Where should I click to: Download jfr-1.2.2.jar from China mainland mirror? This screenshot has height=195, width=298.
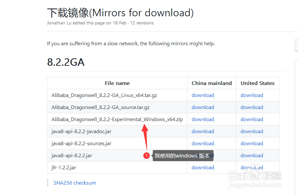[x=203, y=168]
